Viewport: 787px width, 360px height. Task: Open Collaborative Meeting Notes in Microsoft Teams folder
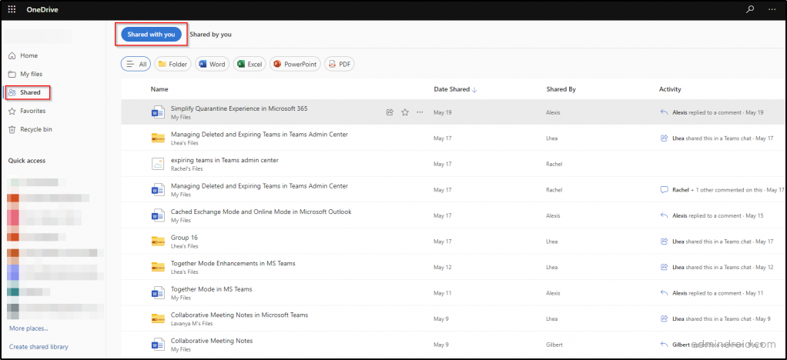[x=239, y=315]
